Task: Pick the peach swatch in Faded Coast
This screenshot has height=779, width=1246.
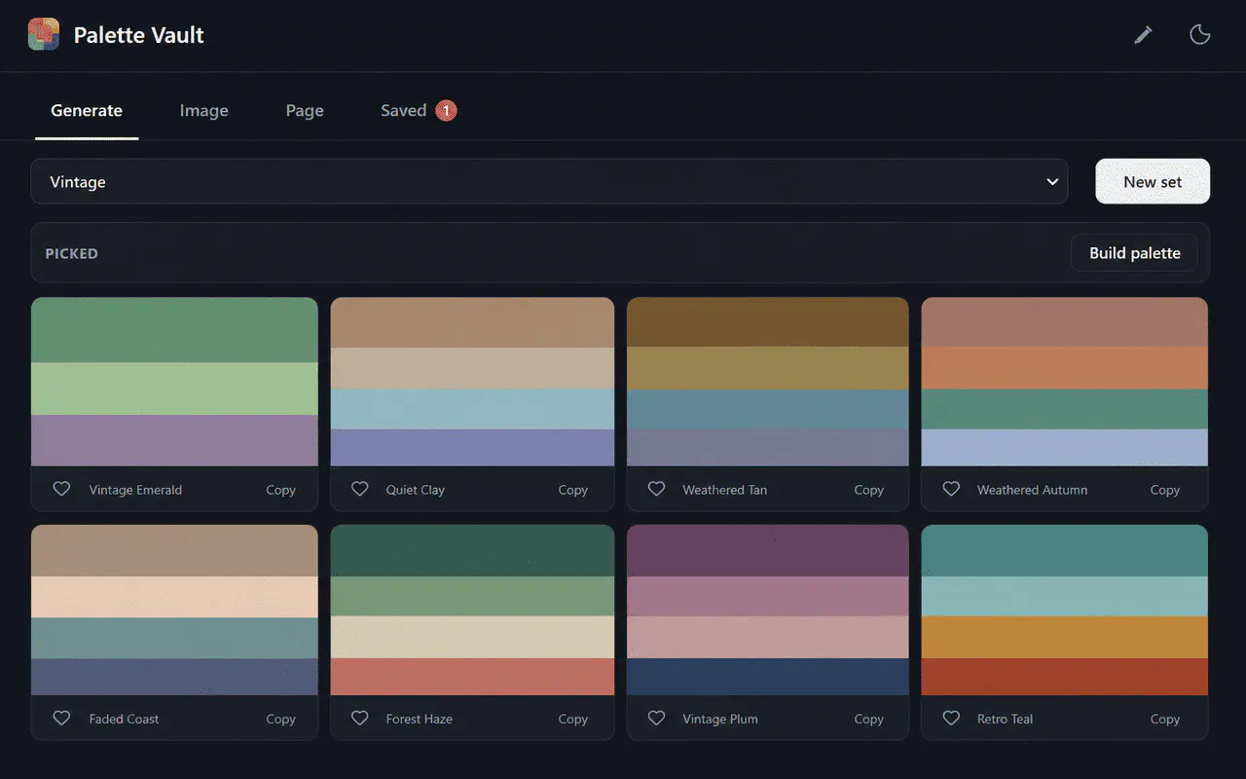Action: click(x=174, y=597)
